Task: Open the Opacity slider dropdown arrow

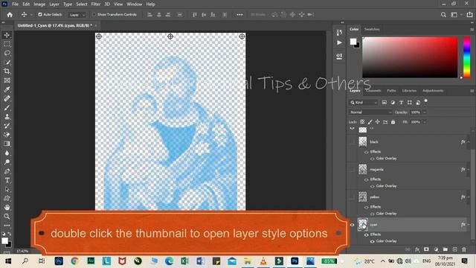Action: [425, 112]
